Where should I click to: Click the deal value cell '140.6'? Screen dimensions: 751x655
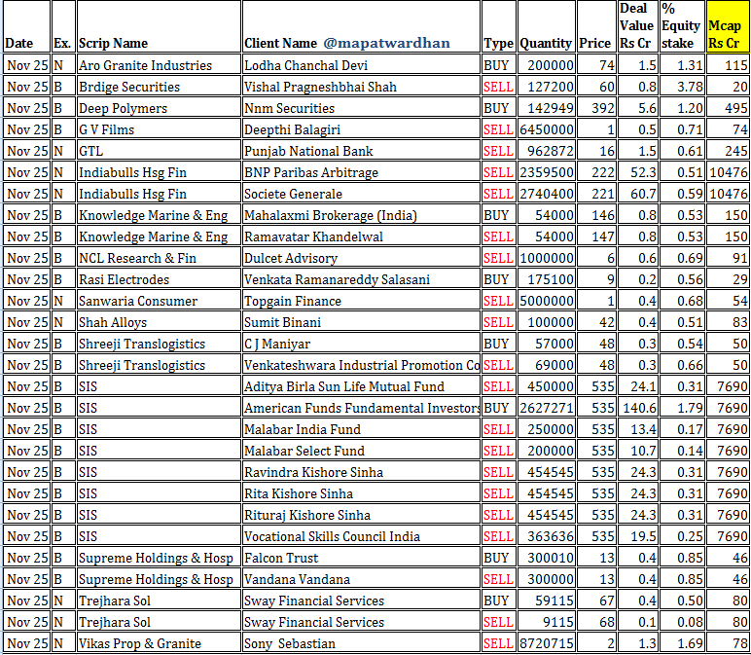pyautogui.click(x=638, y=407)
